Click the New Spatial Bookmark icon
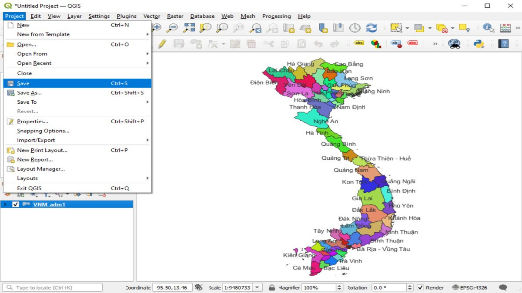This screenshot has width=522, height=293. [x=323, y=28]
